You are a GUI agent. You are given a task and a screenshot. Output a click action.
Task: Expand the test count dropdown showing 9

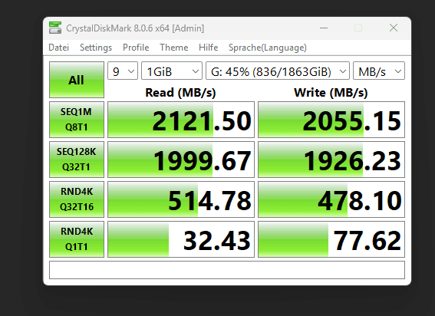coord(123,71)
